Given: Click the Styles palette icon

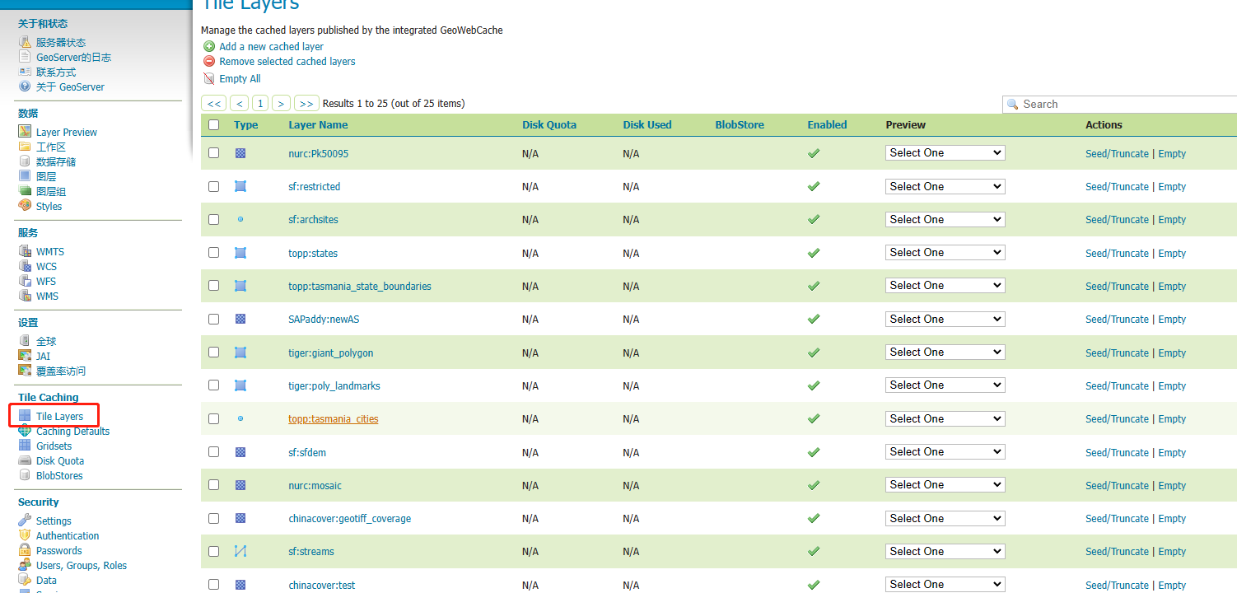Looking at the screenshot, I should (25, 206).
